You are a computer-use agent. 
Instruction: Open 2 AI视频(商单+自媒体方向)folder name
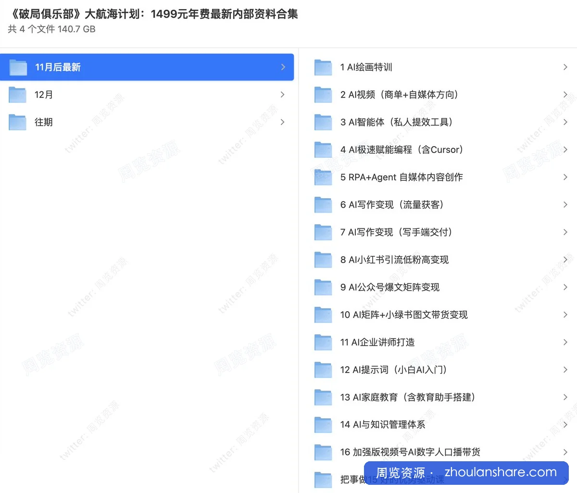click(401, 95)
